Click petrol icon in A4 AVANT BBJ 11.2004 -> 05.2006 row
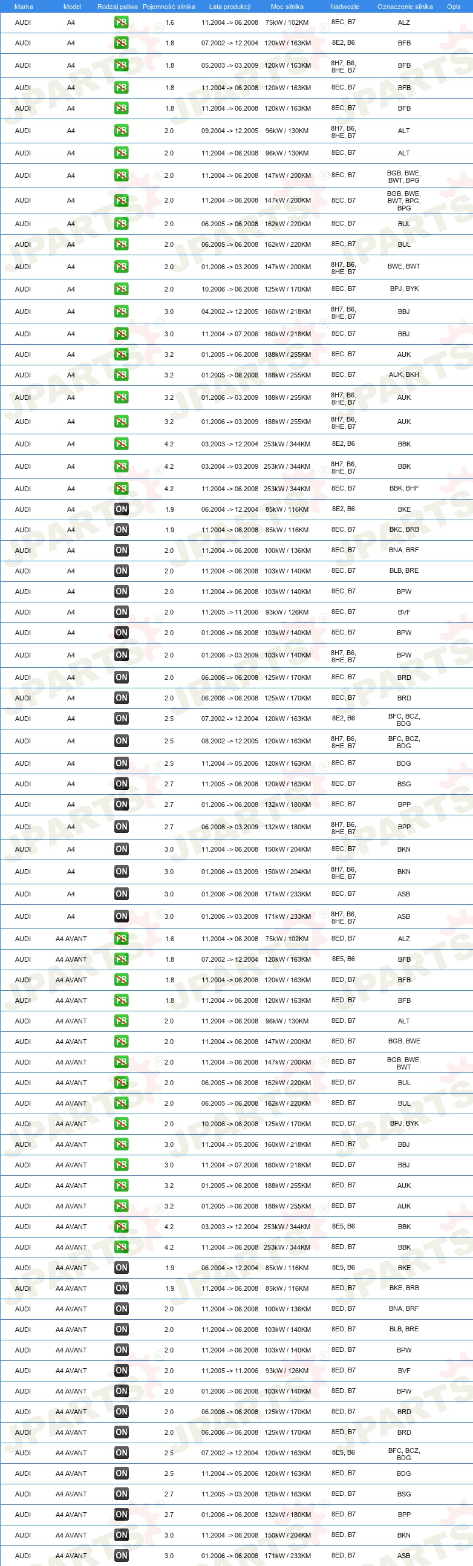Image resolution: width=473 pixels, height=1566 pixels. pyautogui.click(x=122, y=1145)
